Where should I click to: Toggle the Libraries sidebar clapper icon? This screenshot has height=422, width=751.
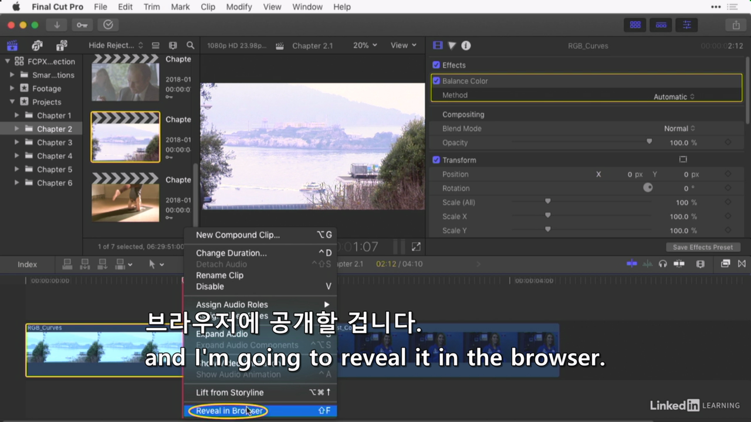(x=12, y=45)
